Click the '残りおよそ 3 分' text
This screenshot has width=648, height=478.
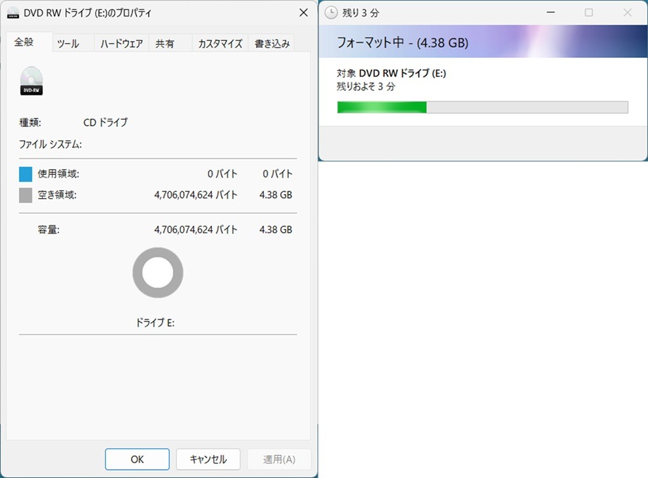(x=366, y=86)
